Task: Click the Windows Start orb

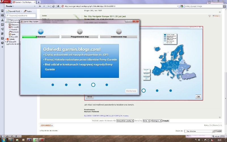Action: coord(4,140)
